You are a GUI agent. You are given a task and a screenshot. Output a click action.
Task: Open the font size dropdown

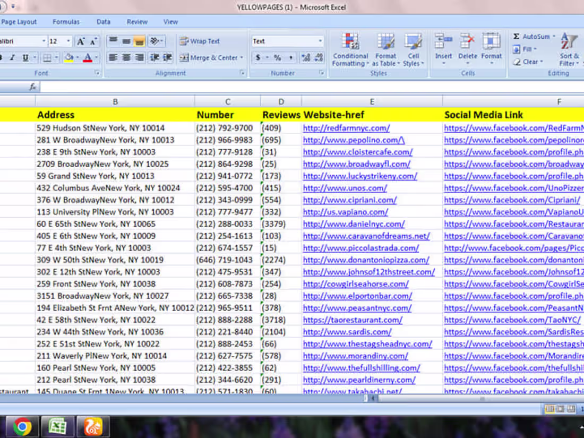click(68, 41)
